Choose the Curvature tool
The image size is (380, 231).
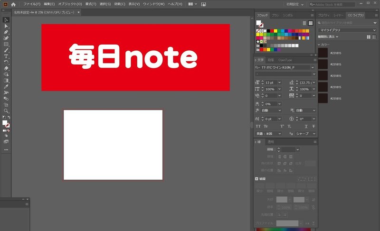[6, 38]
